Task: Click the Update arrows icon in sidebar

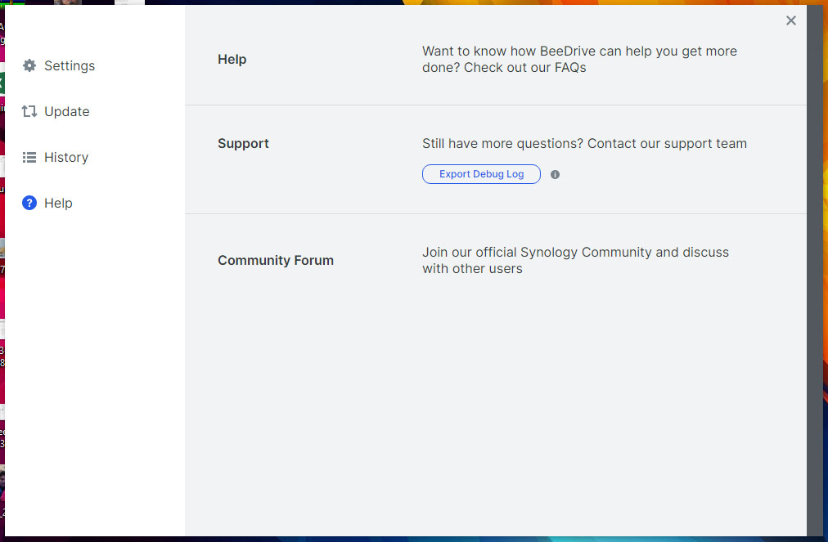Action: 29,111
